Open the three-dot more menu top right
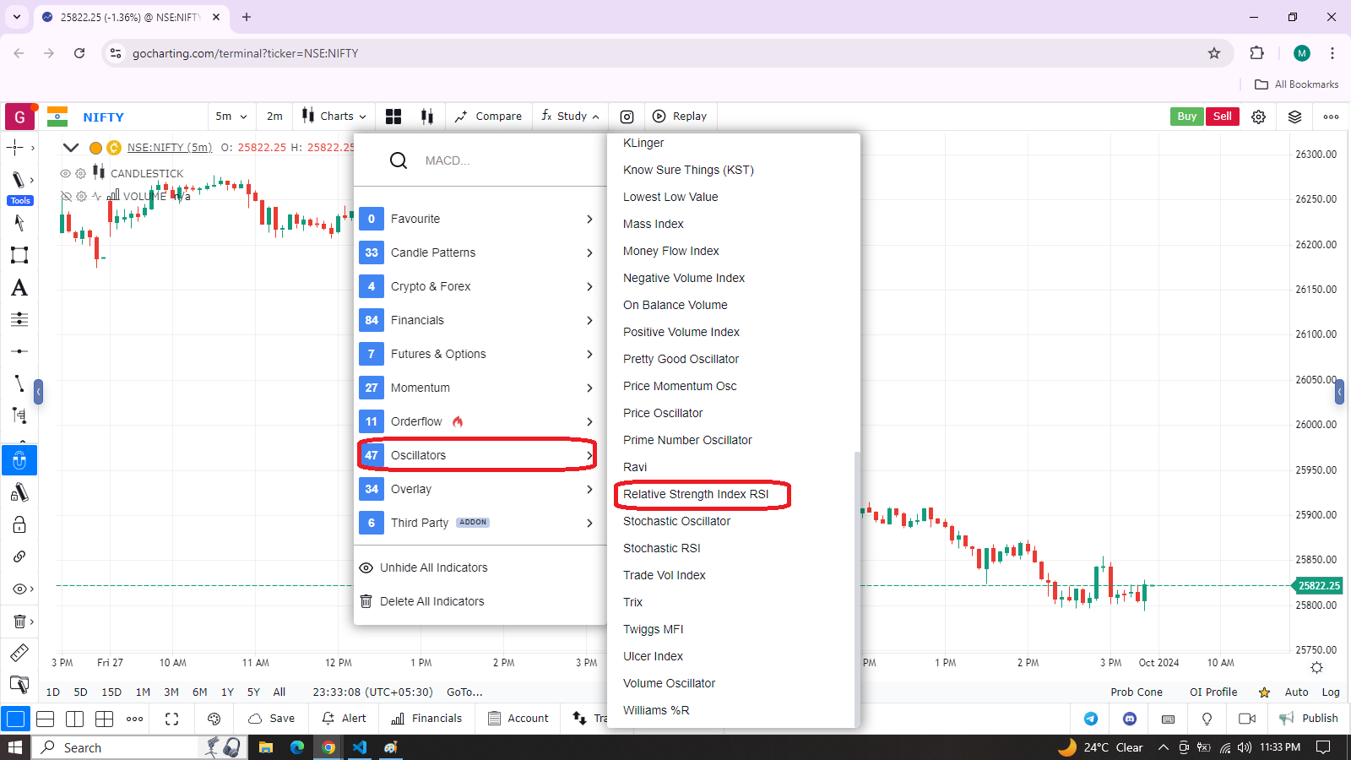The image size is (1351, 760). (x=1332, y=117)
